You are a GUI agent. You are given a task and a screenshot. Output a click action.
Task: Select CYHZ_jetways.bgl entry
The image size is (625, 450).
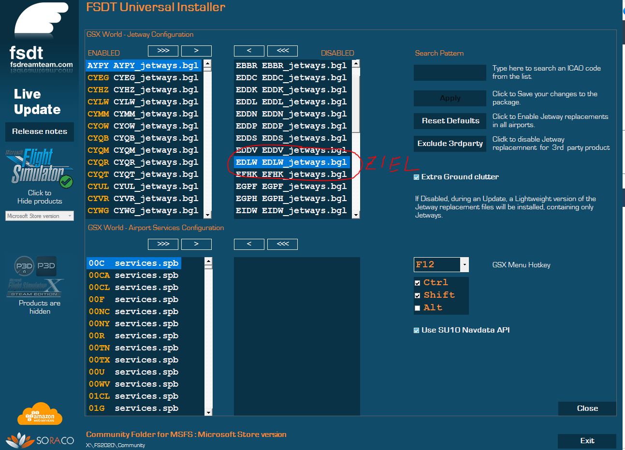(x=144, y=89)
